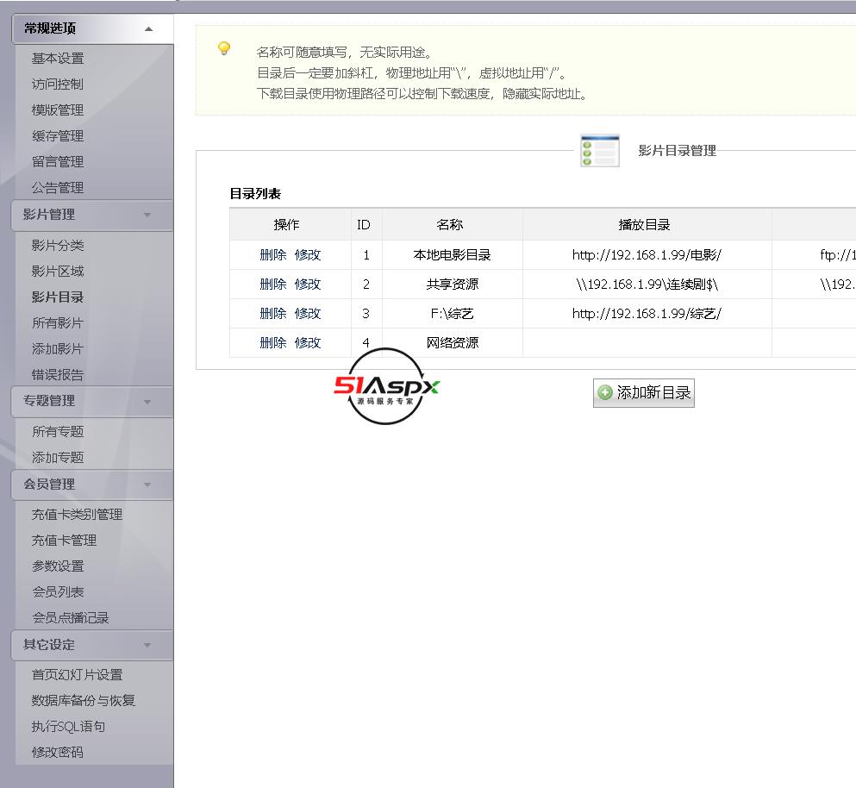Click the 专题管理 header
This screenshot has height=788, width=856.
tap(92, 402)
